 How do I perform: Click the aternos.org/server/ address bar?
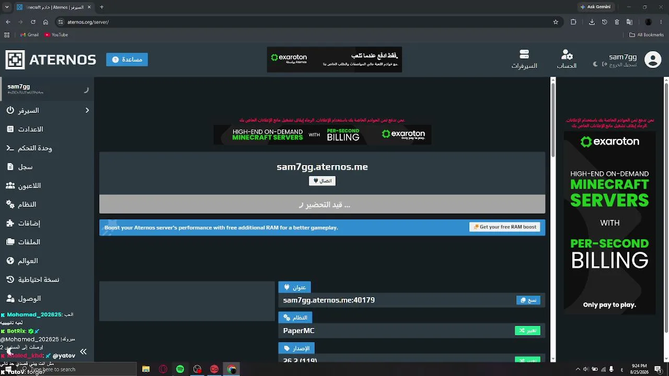pos(308,22)
